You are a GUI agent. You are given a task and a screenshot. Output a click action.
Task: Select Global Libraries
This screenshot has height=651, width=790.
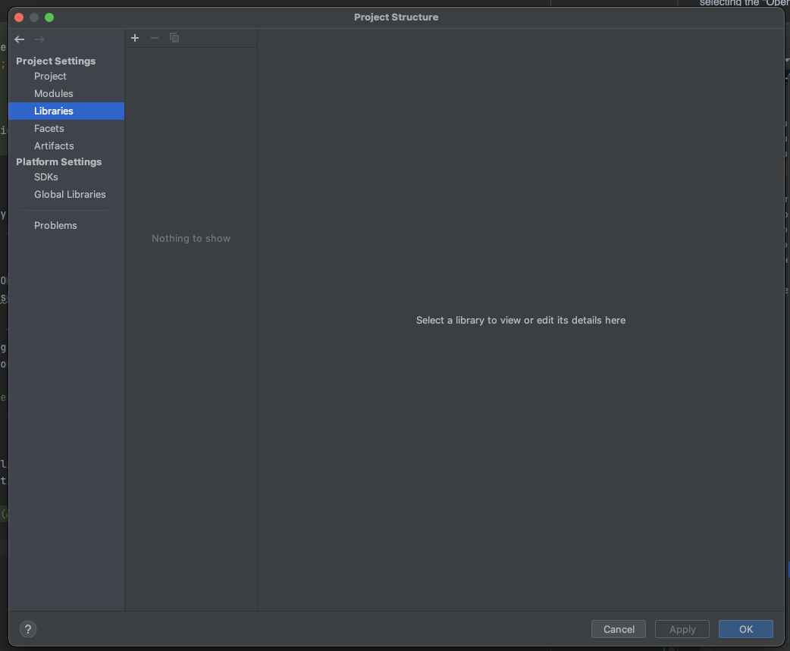[x=70, y=194]
